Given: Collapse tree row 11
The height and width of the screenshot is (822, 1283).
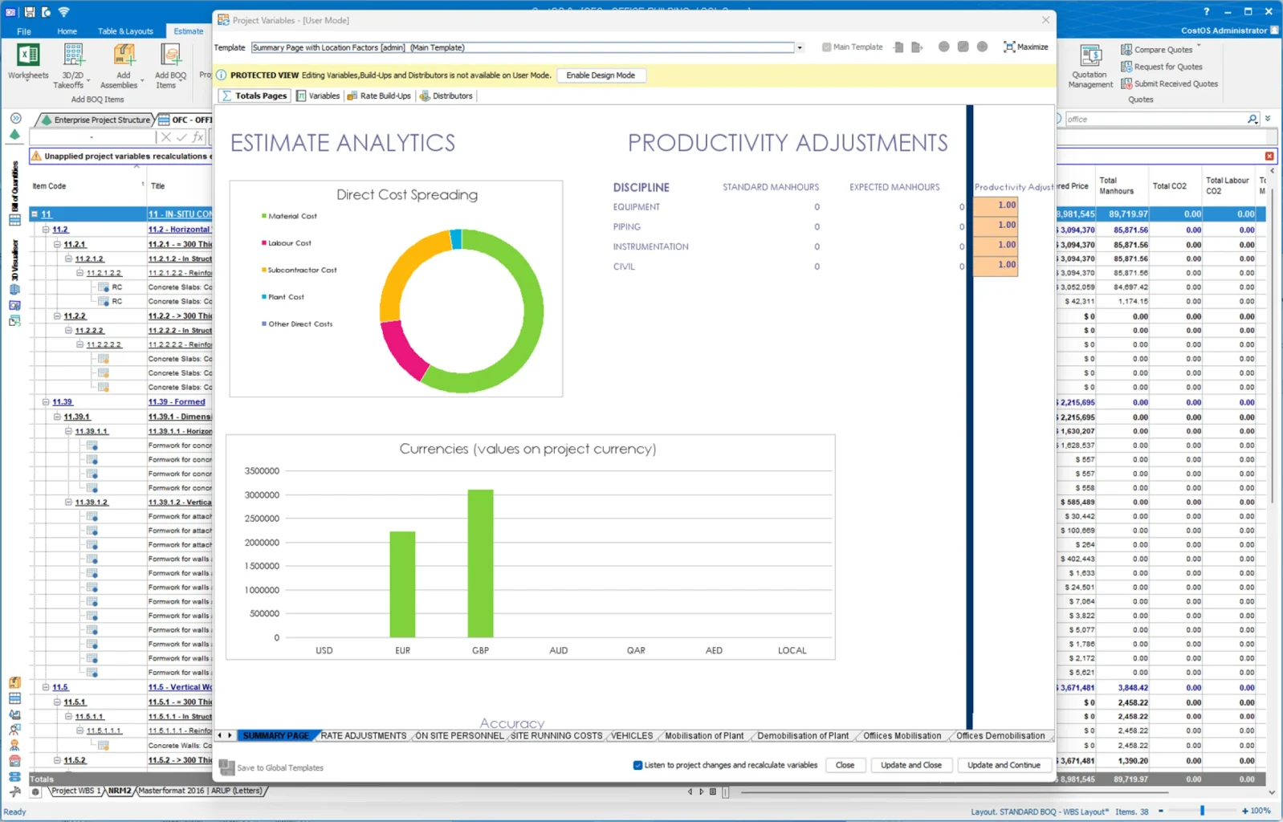Looking at the screenshot, I should point(35,214).
